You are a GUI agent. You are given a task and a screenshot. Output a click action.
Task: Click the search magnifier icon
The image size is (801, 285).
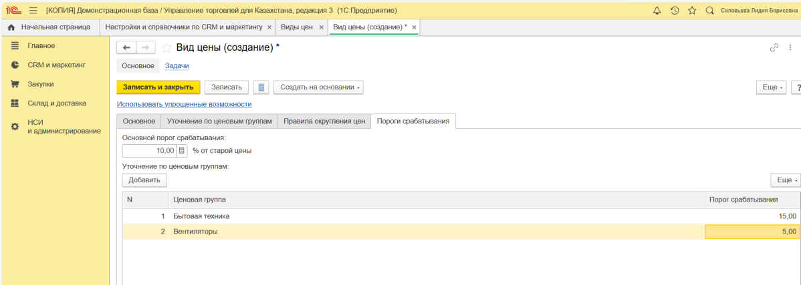709,11
